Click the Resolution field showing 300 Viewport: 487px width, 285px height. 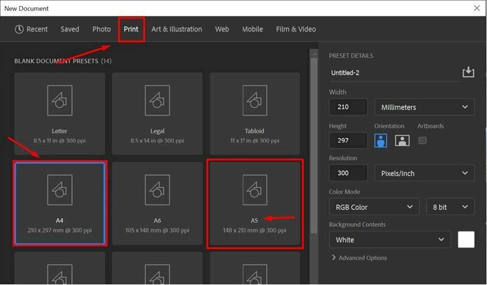point(348,173)
